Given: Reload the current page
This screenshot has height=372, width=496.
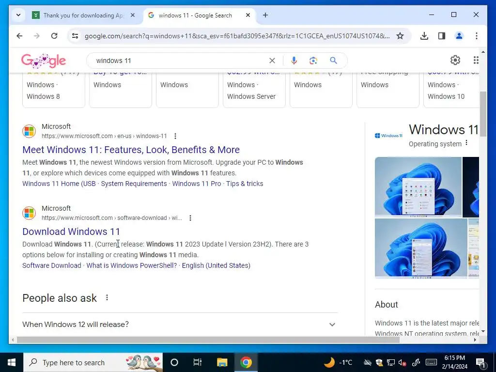Looking at the screenshot, I should tap(54, 36).
